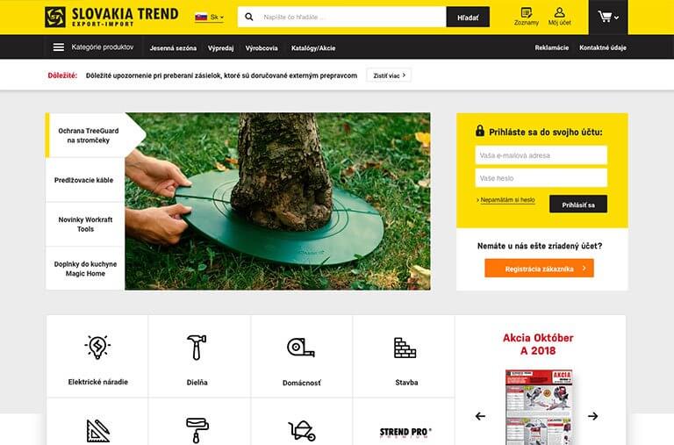Open Katalógy/Akcie menu item
The image size is (674, 445).
[313, 48]
